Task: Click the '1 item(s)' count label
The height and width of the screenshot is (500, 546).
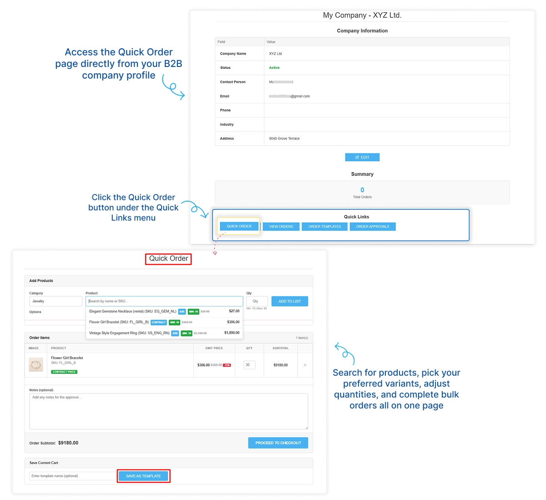Action: pos(302,338)
